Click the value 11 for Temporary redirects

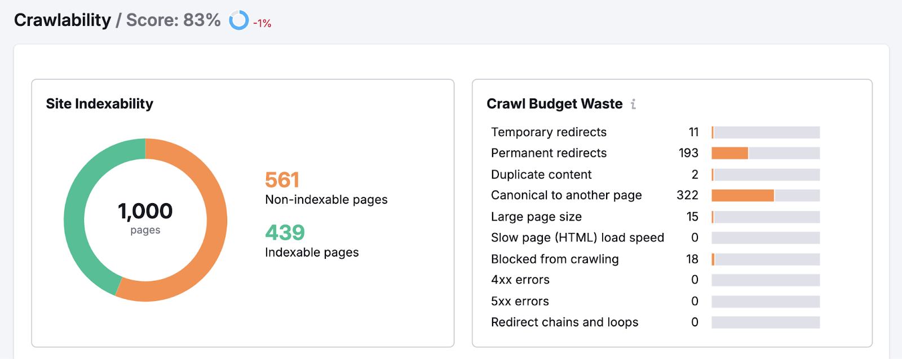click(693, 132)
